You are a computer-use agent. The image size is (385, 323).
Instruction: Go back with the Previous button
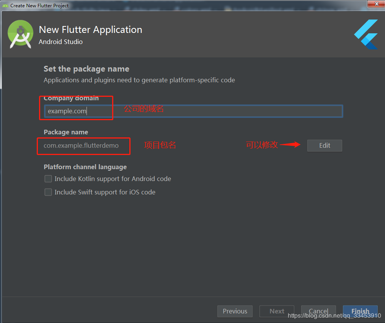pos(235,311)
